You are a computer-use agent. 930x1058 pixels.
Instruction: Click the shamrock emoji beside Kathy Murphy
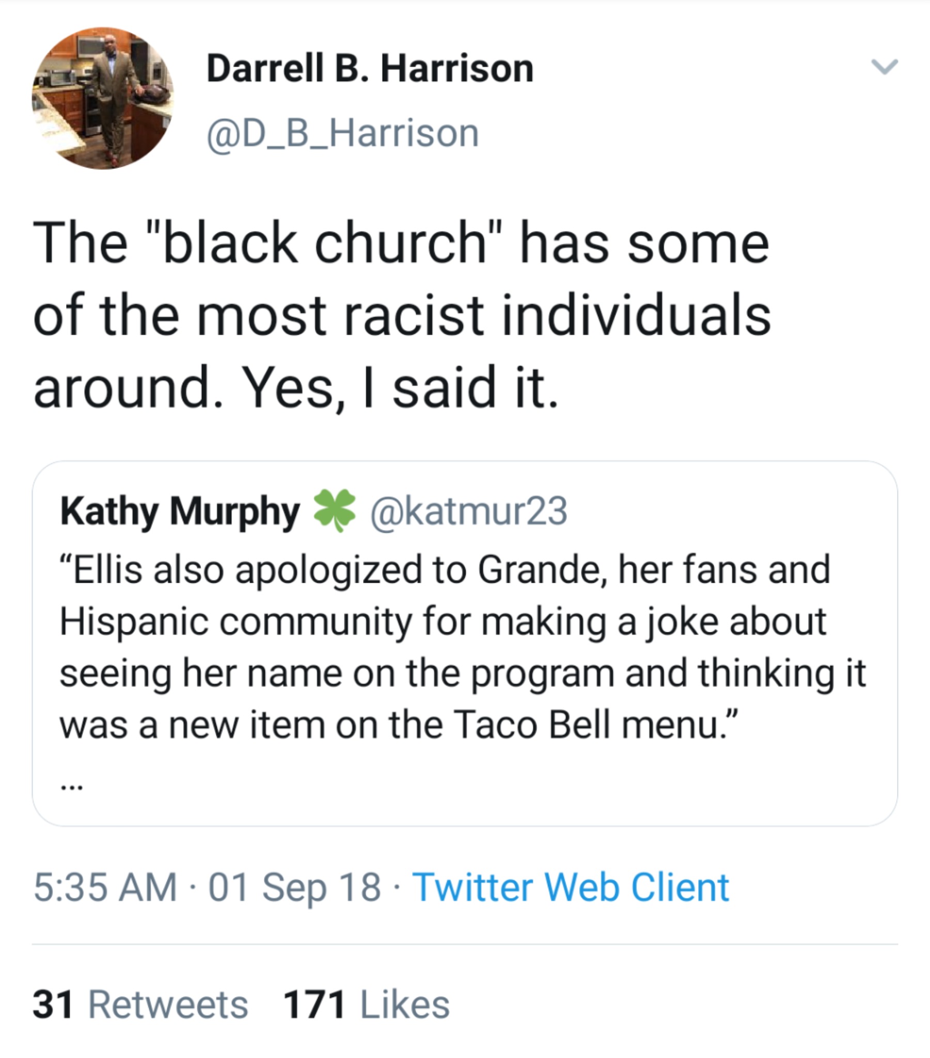[x=334, y=511]
